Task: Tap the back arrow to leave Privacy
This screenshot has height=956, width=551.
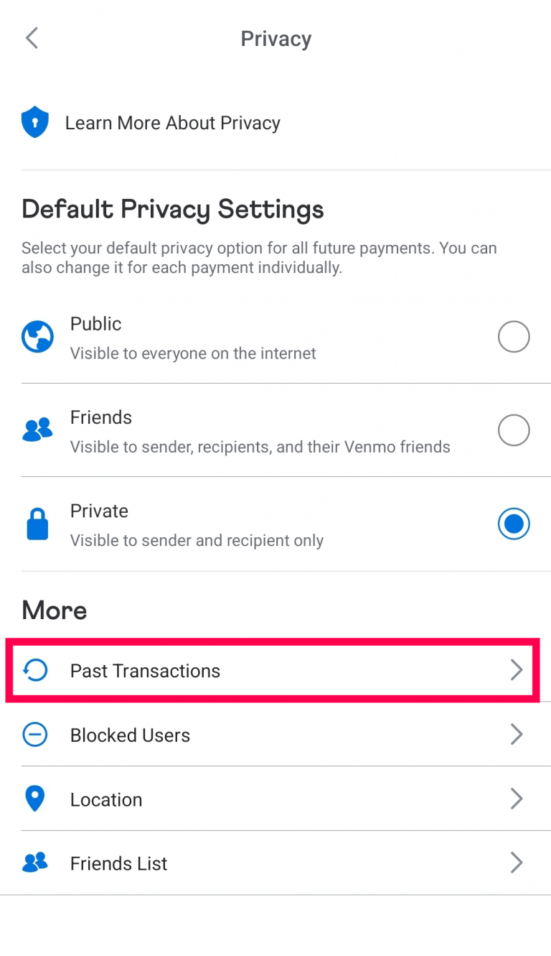Action: click(x=32, y=37)
